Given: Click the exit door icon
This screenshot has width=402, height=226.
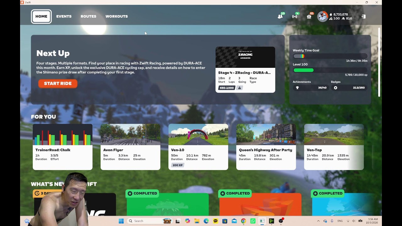Looking at the screenshot, I should click(x=363, y=16).
